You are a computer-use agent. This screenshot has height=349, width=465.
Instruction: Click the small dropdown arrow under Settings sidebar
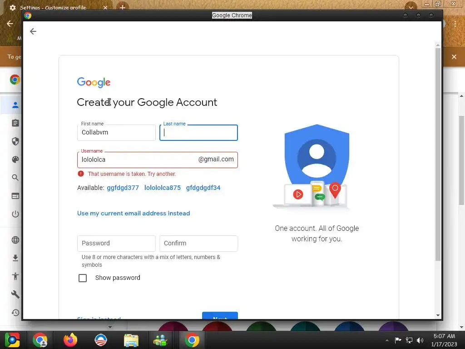pyautogui.click(x=110, y=327)
